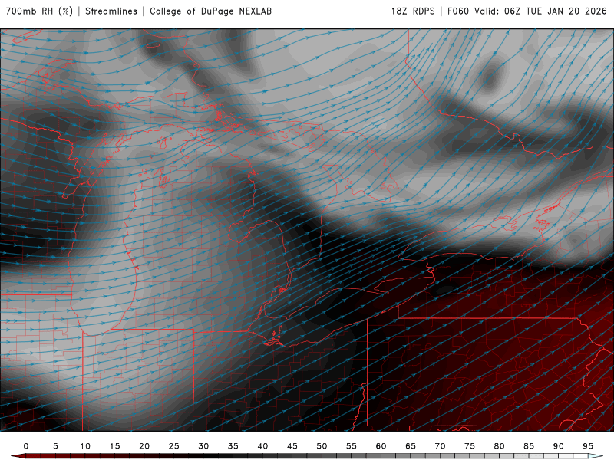
Task: Click the colorbar label "65"
Action: pos(411,446)
